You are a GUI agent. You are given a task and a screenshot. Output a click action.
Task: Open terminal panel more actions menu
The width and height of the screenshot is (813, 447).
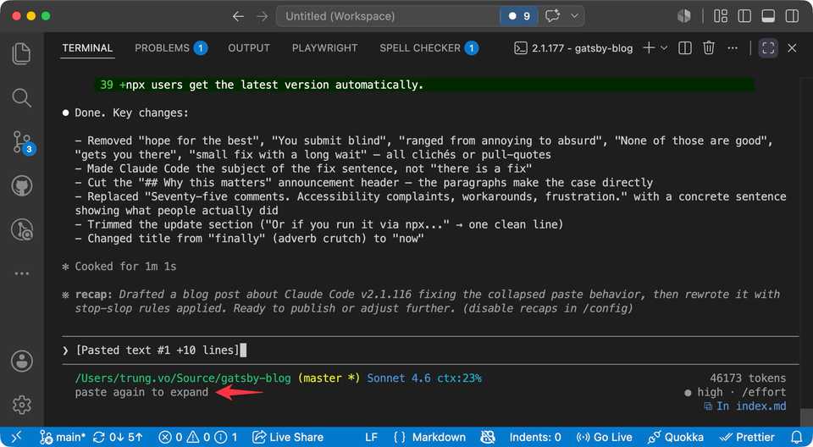[732, 48]
